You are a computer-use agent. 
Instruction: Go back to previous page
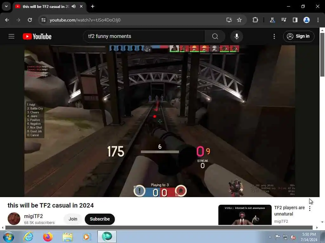coord(7,20)
